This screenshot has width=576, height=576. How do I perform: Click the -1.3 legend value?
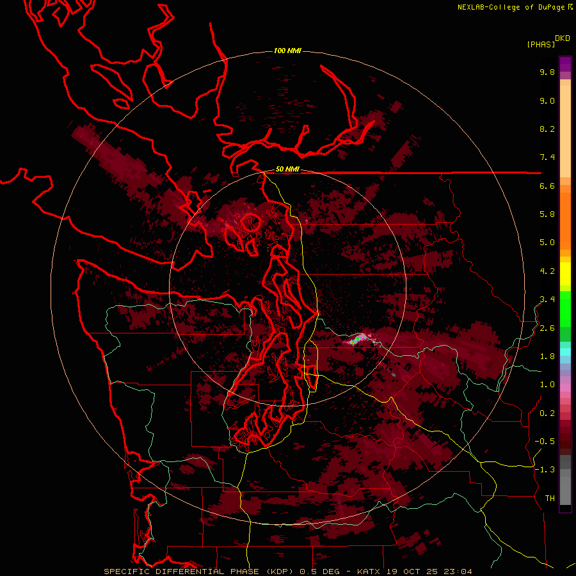point(545,470)
